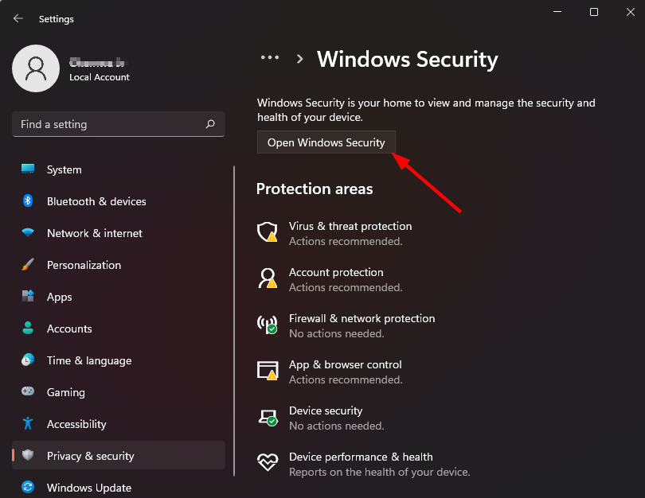Click the Device security laptop icon
The image size is (645, 498).
pos(266,417)
